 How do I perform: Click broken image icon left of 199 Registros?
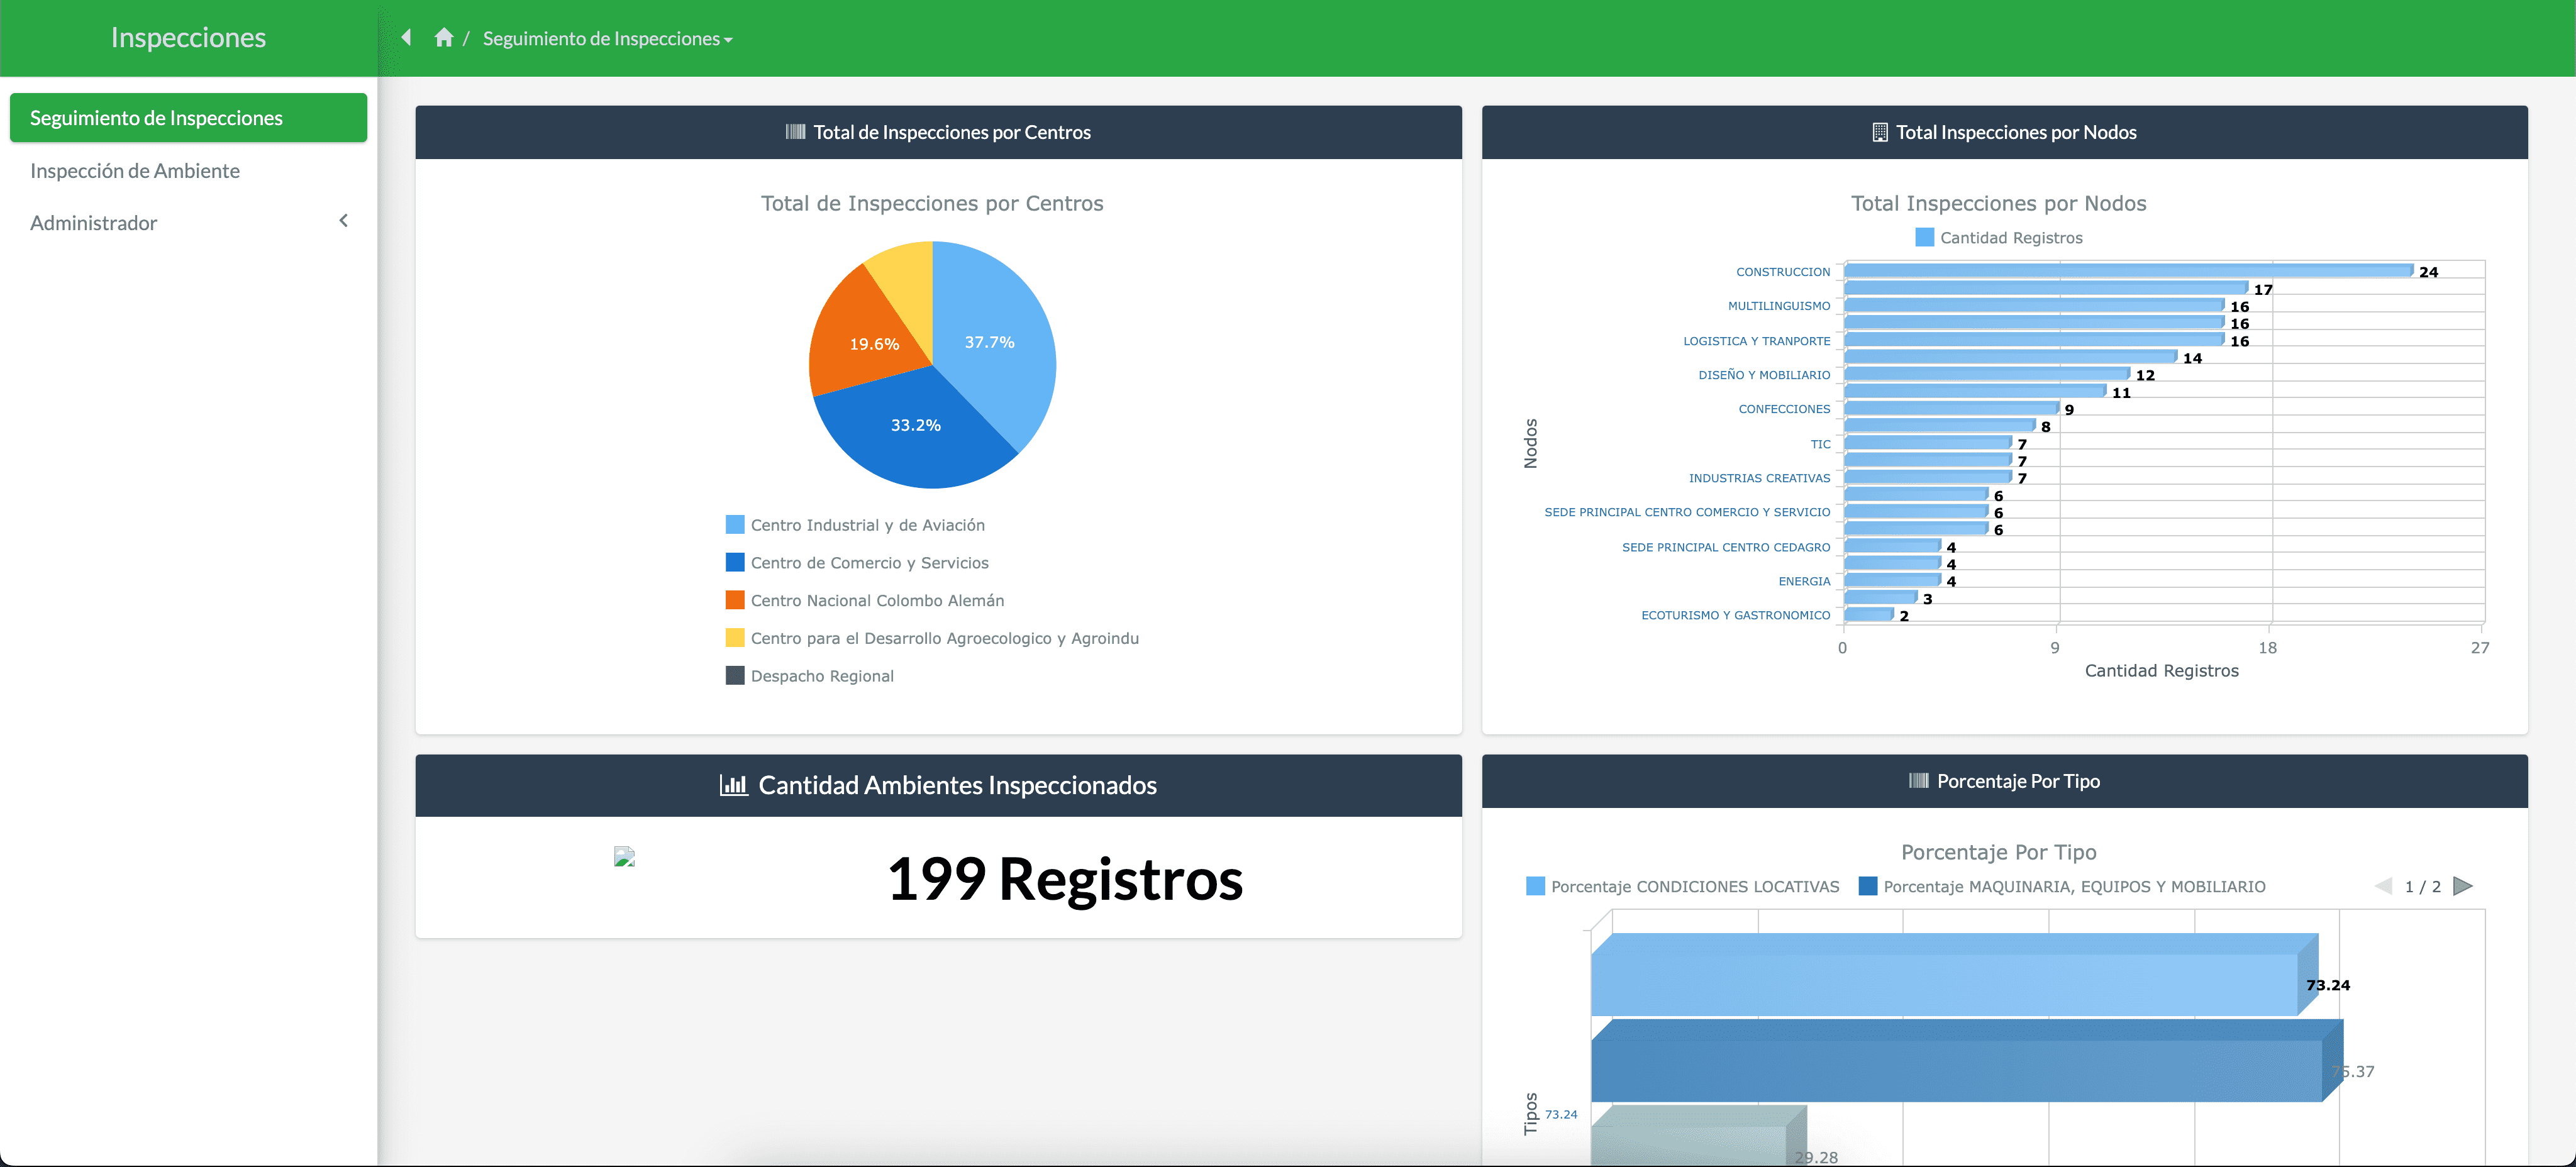coord(624,857)
